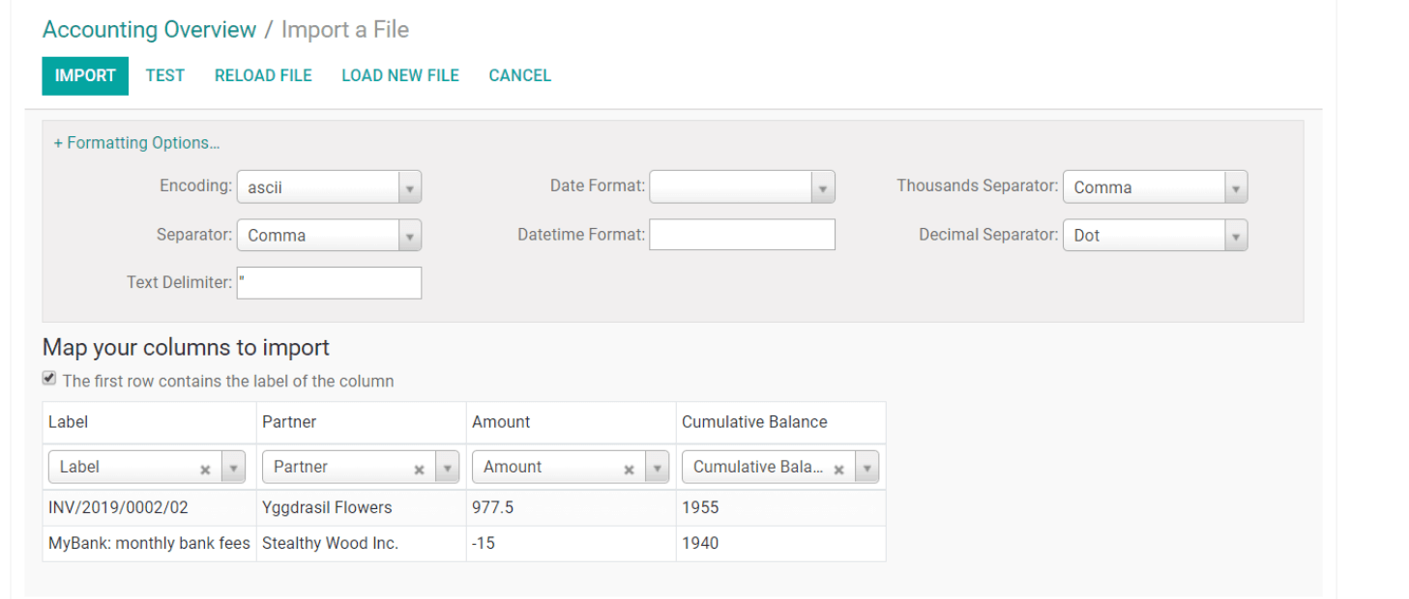The height and width of the screenshot is (599, 1409).
Task: Run the TEST import button
Action: tap(165, 75)
